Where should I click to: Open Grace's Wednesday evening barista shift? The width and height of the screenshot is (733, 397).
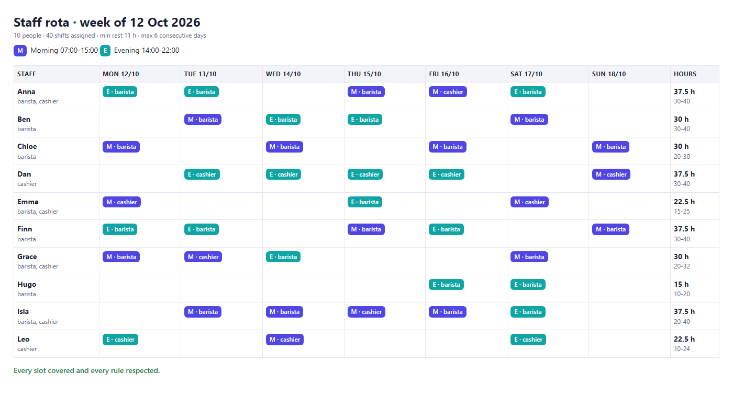[283, 257]
